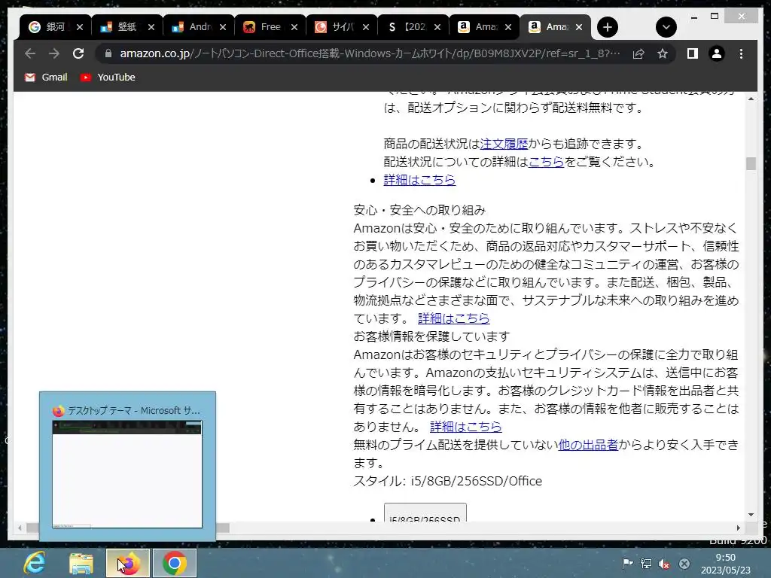Screen dimensions: 771x578
Task: Maximize the Chrome window
Action: pos(715,17)
